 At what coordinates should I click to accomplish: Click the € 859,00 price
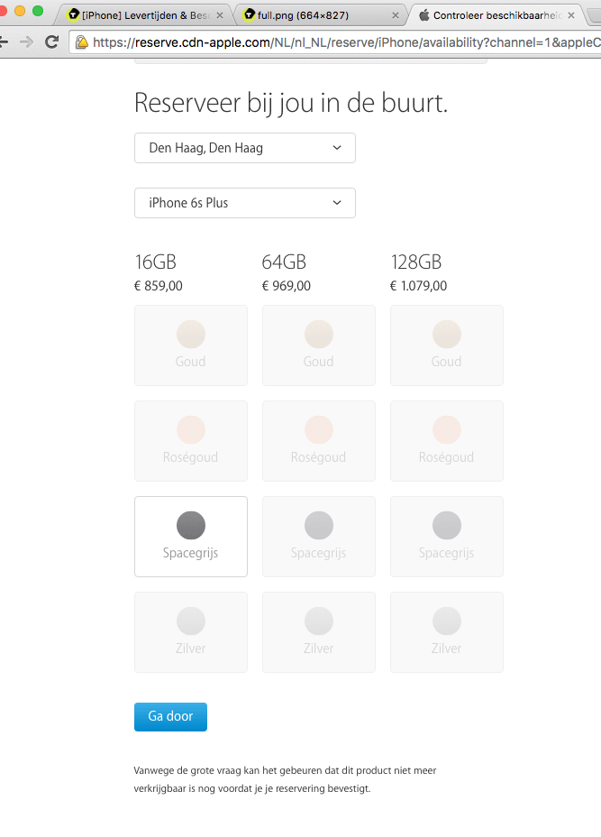[159, 286]
